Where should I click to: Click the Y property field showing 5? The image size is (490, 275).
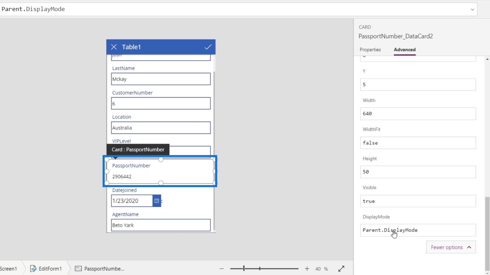418,85
